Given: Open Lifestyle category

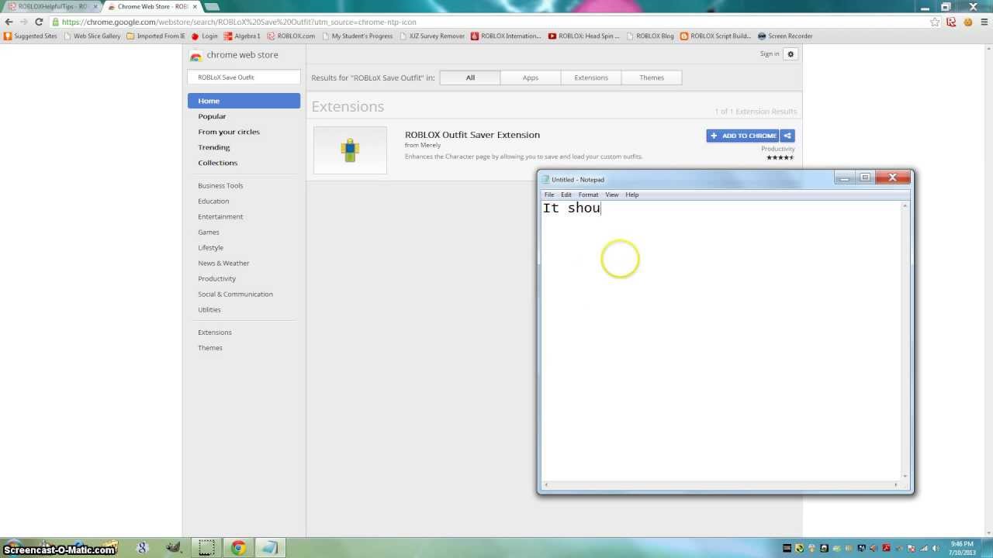Looking at the screenshot, I should point(210,248).
